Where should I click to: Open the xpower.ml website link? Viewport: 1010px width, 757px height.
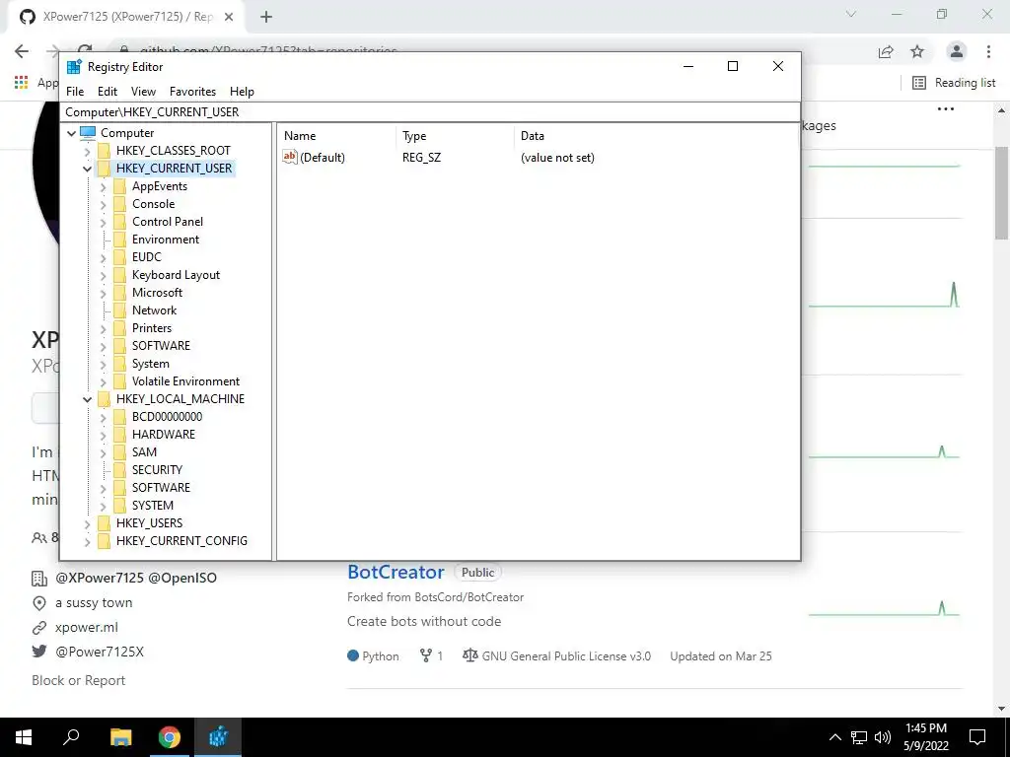click(87, 628)
